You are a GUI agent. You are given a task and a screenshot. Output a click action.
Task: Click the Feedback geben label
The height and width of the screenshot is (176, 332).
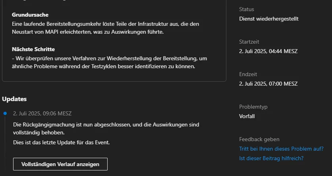[259, 140]
